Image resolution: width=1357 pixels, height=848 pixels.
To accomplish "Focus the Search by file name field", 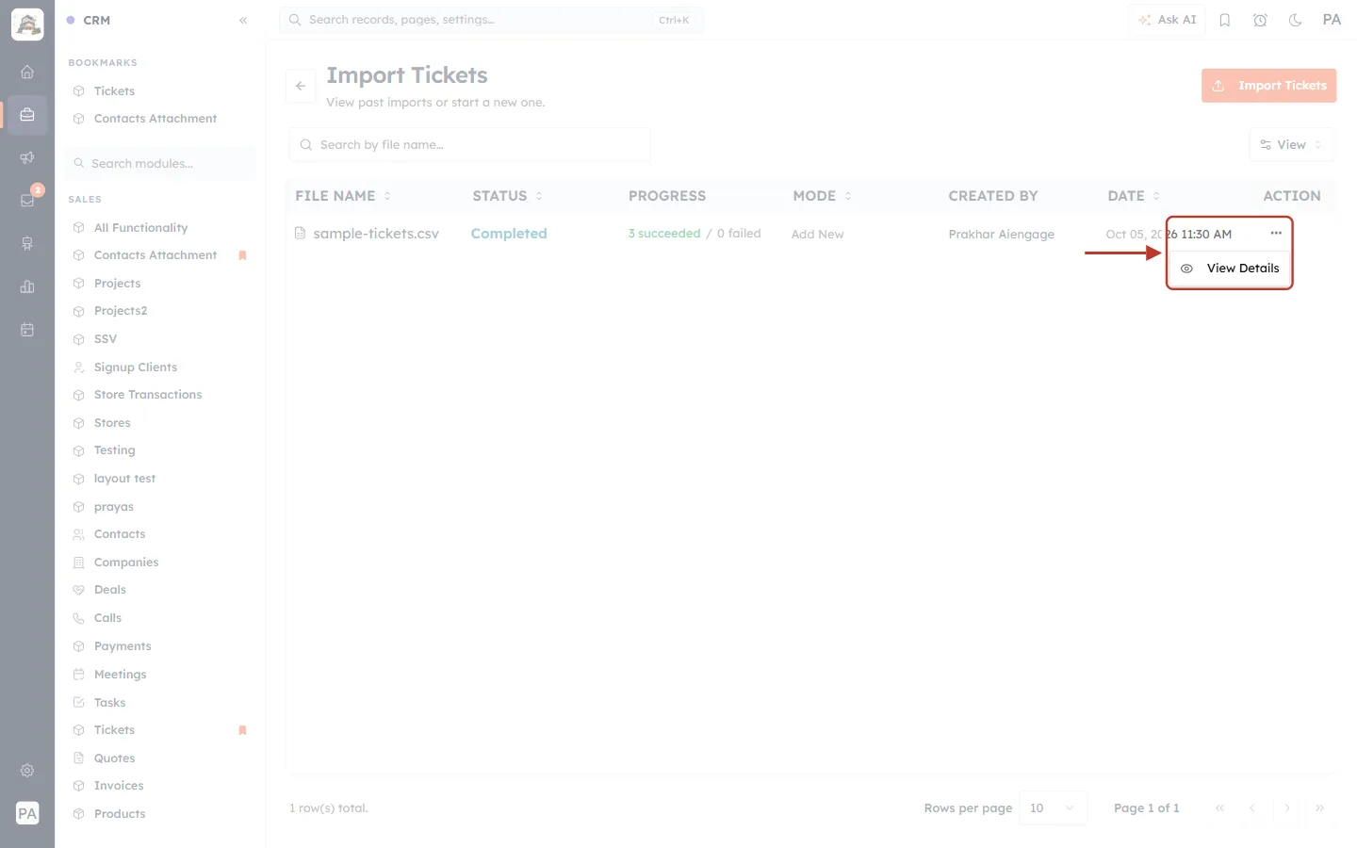I will (469, 145).
